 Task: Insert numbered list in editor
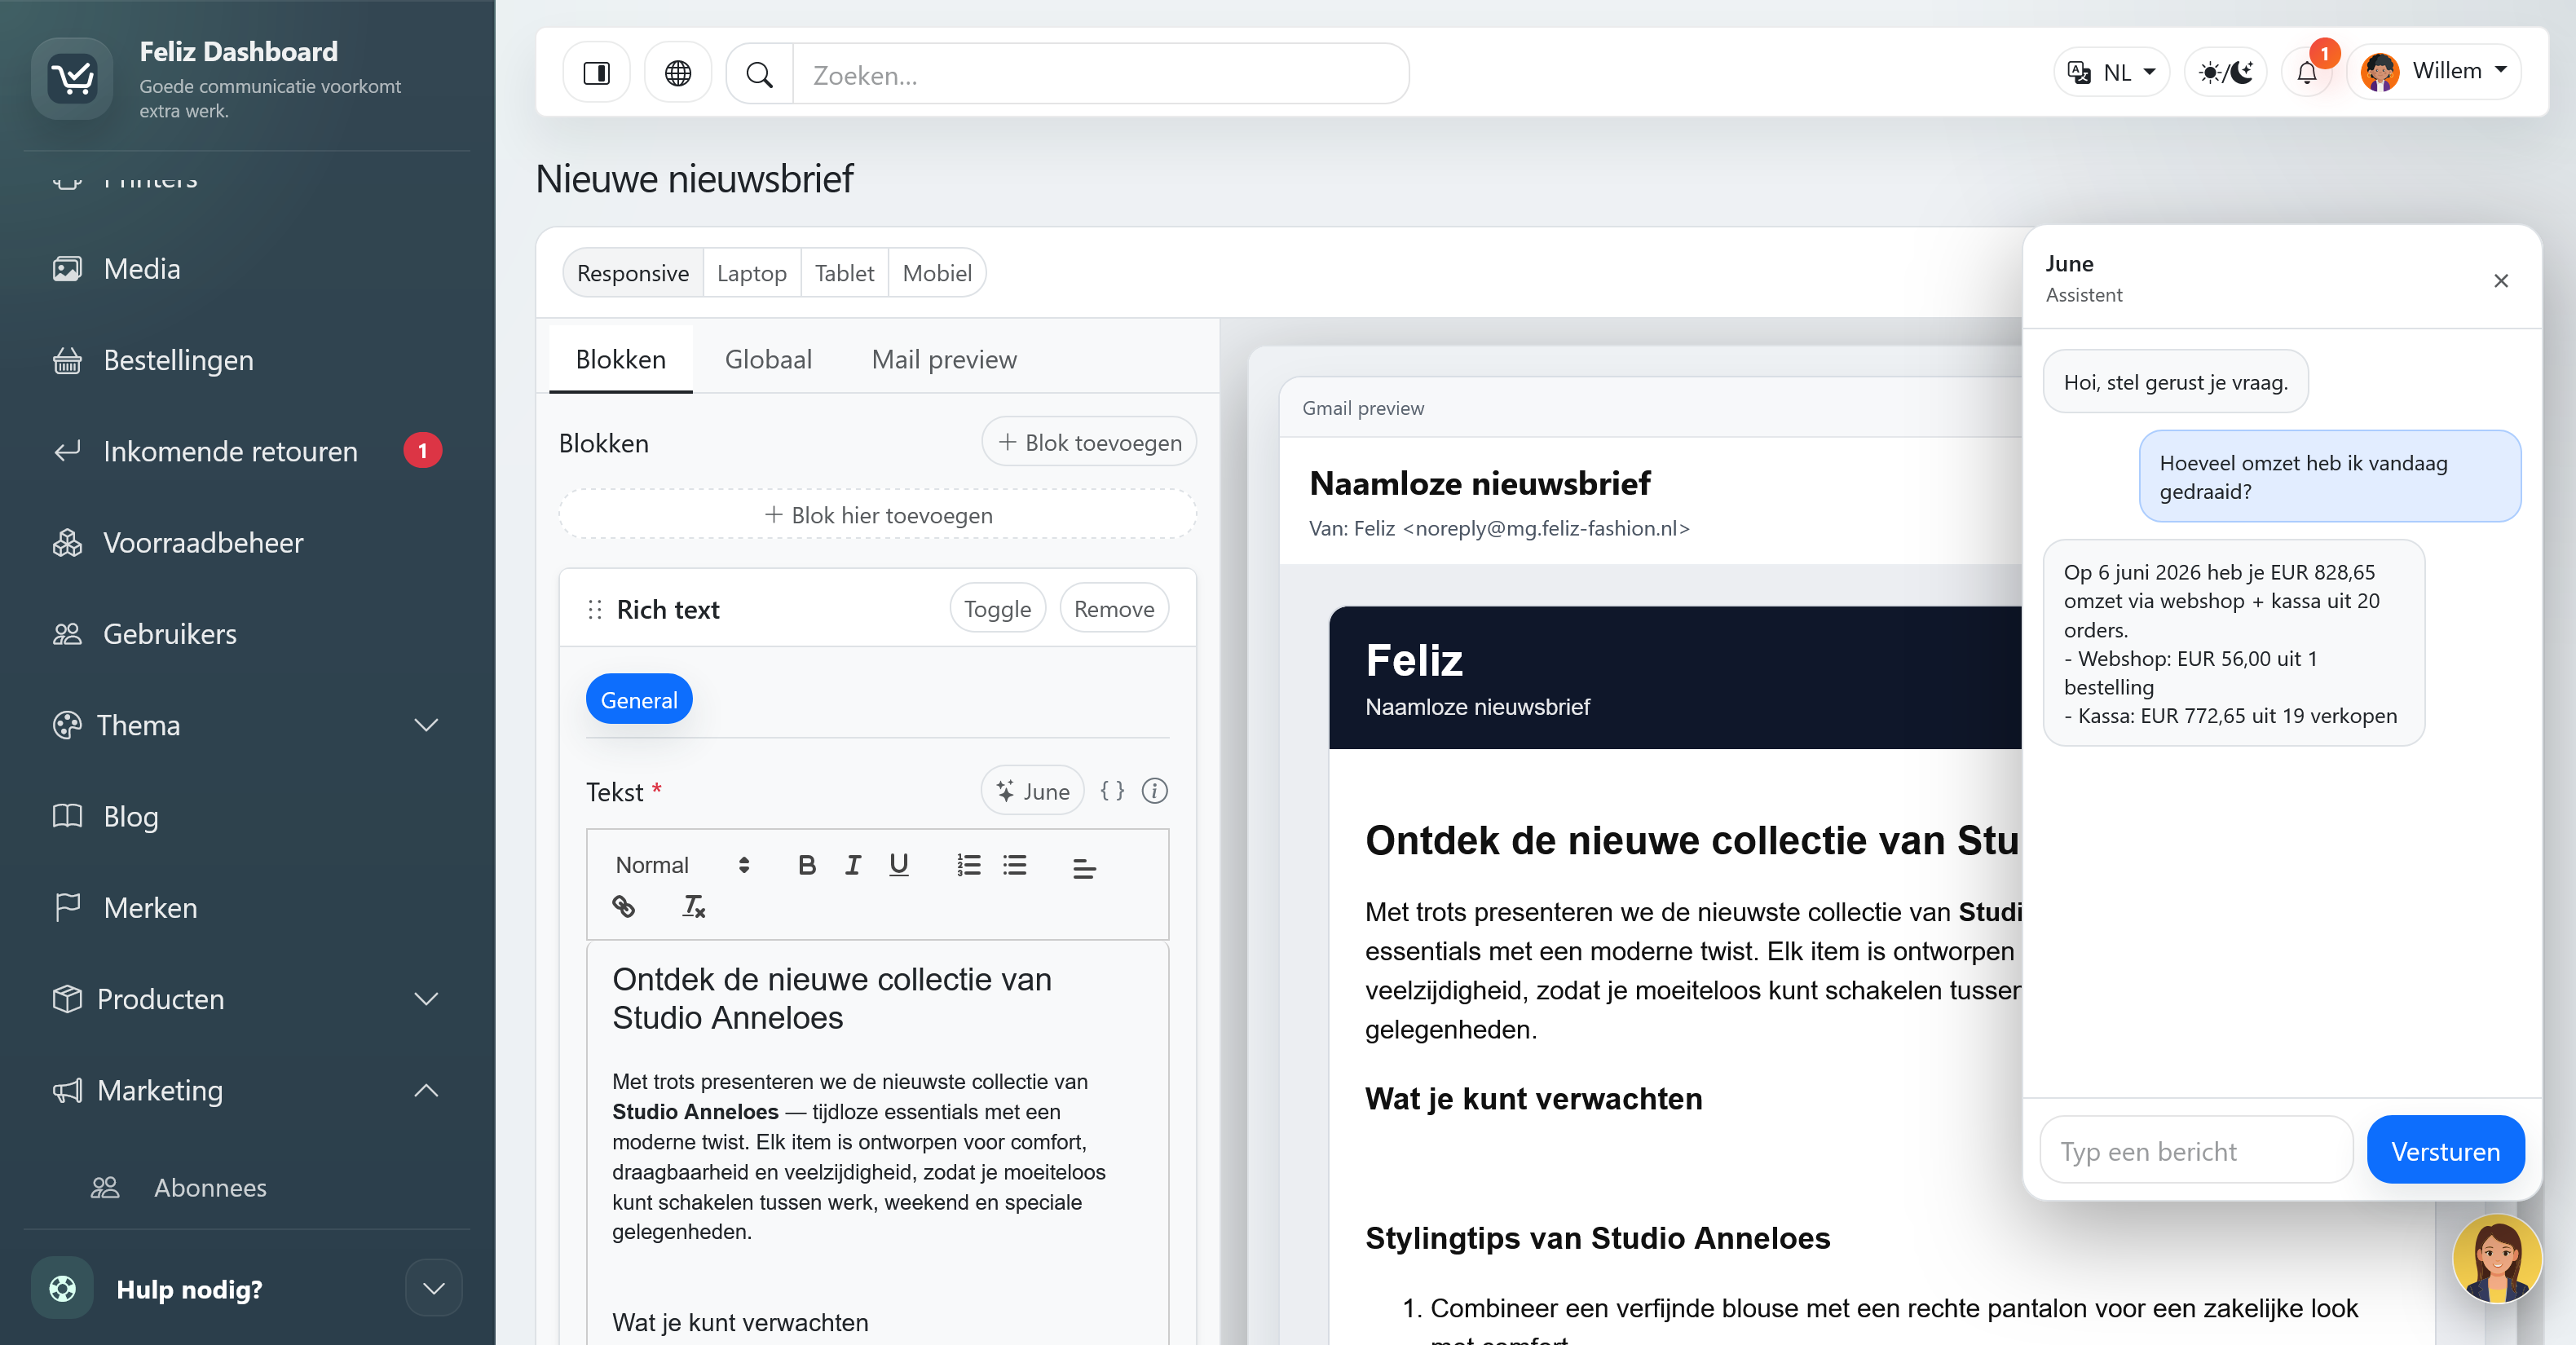(968, 865)
